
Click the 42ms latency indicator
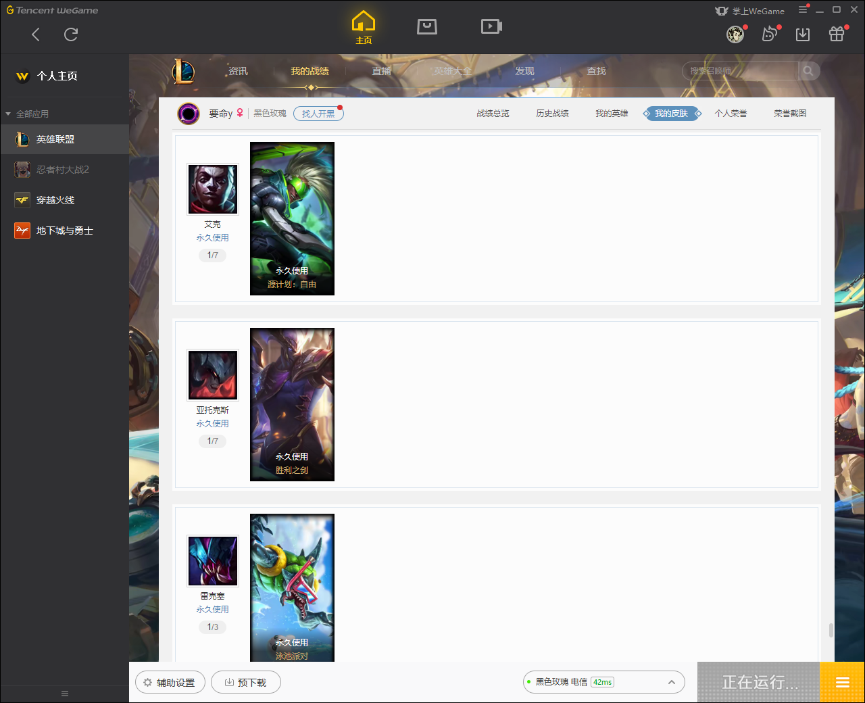click(602, 682)
